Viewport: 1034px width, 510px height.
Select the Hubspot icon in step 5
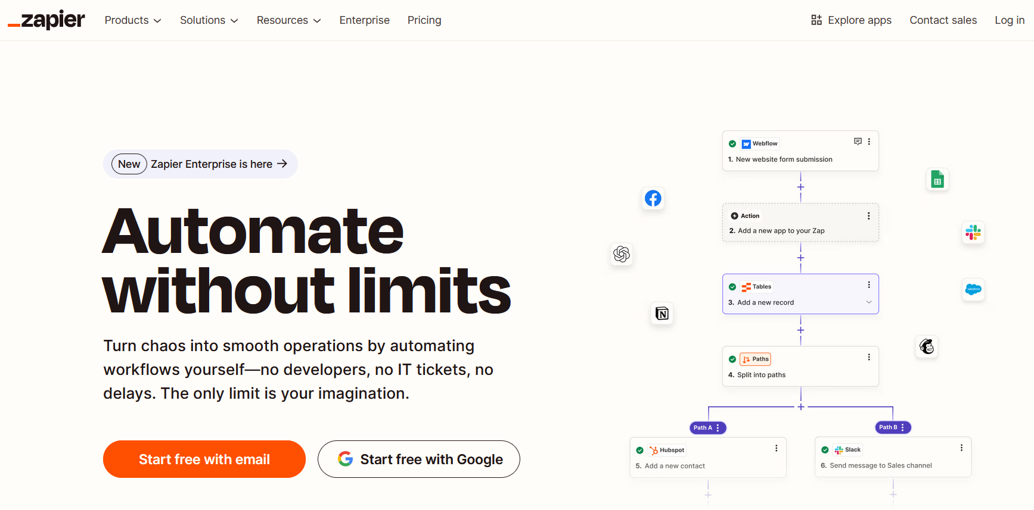point(654,450)
